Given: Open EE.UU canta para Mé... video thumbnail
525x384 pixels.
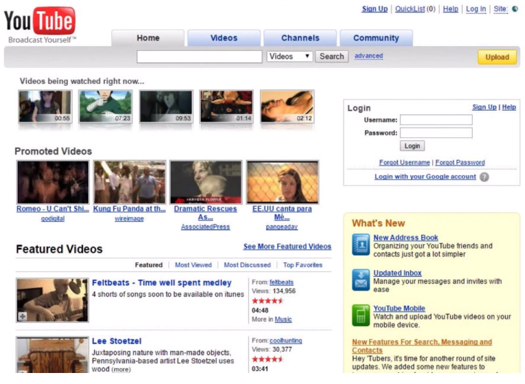Looking at the screenshot, I should (x=282, y=182).
